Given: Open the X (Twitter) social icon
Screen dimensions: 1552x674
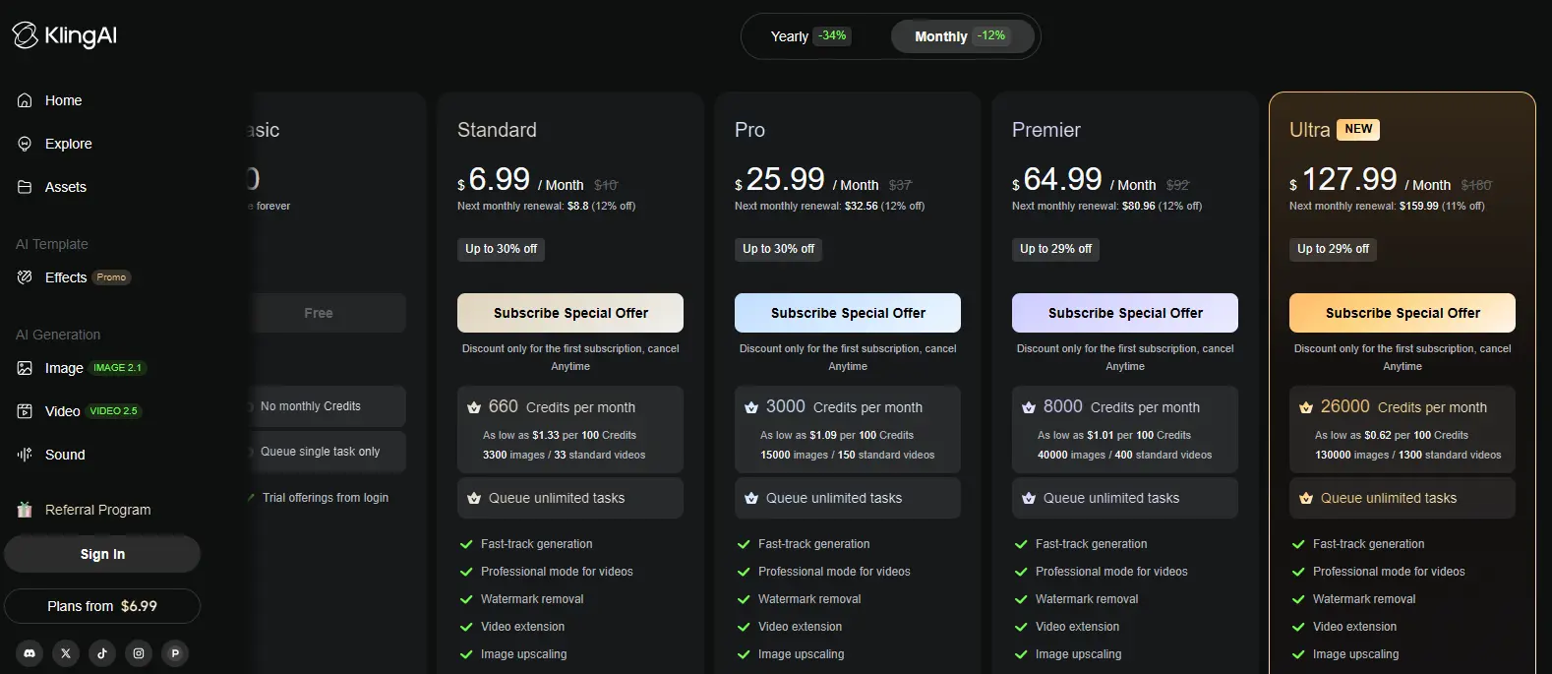Looking at the screenshot, I should pyautogui.click(x=66, y=653).
